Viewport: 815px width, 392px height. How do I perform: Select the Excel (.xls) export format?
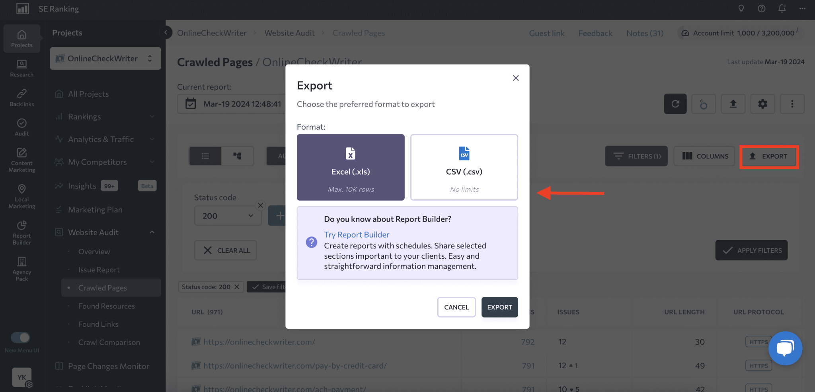pos(350,167)
